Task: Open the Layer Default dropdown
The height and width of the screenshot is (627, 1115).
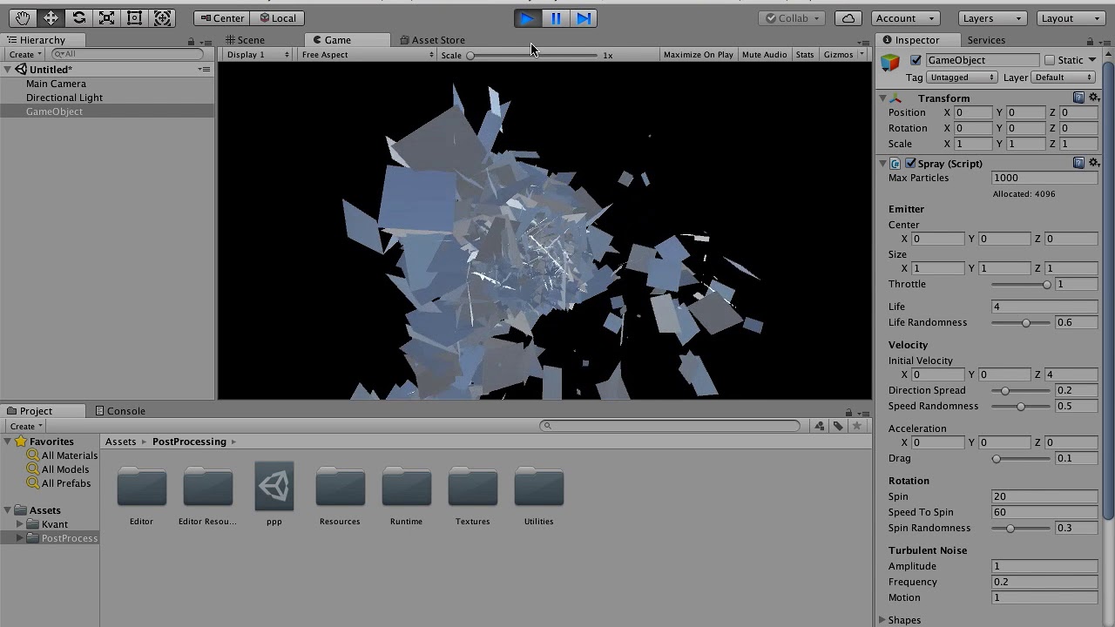Action: pos(1063,78)
